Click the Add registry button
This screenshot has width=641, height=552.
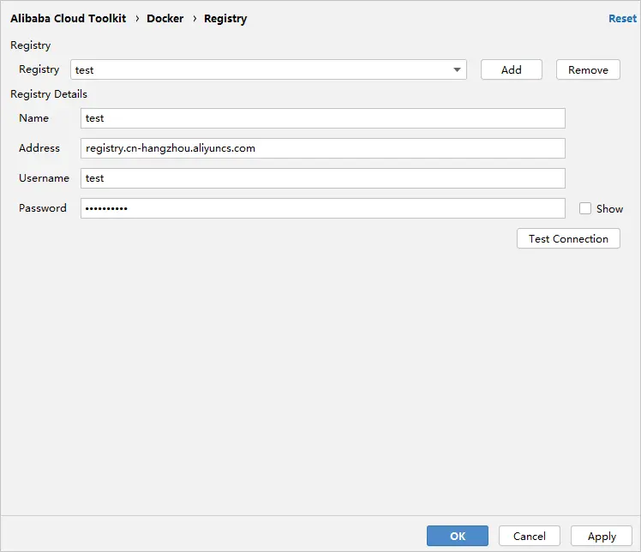(x=512, y=70)
